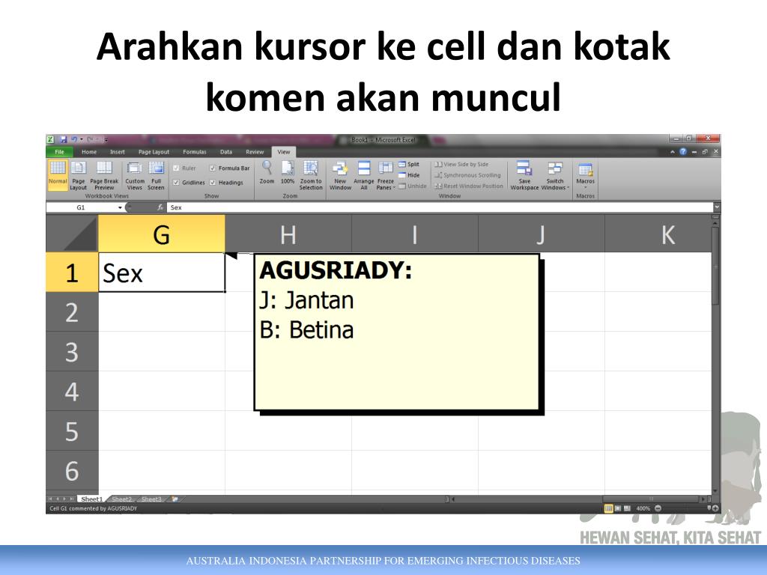This screenshot has height=575, width=767.
Task: Click Zoom to Selection
Action: [311, 174]
